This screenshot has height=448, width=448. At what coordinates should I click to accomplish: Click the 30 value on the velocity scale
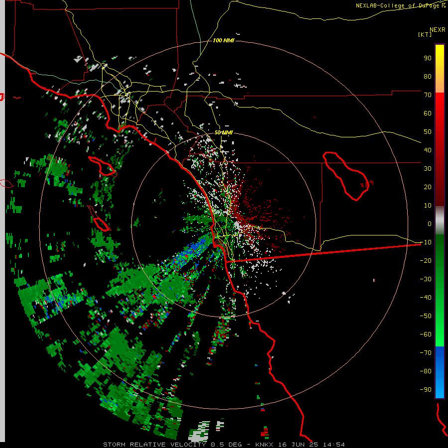(428, 169)
